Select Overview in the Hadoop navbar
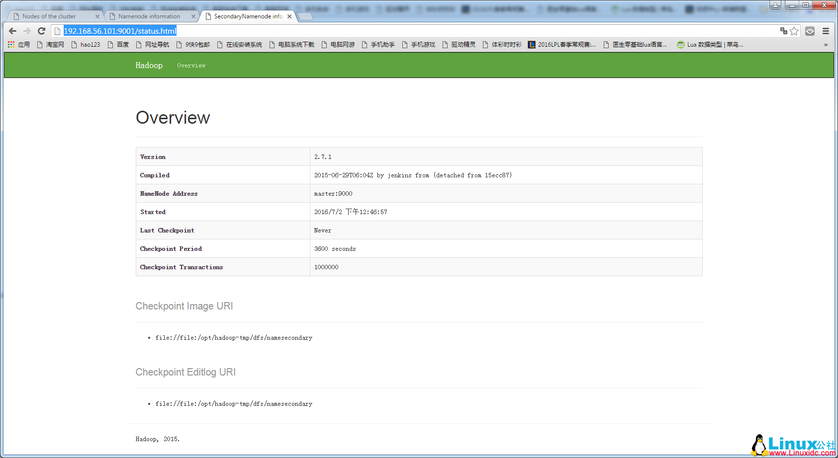 (x=191, y=65)
